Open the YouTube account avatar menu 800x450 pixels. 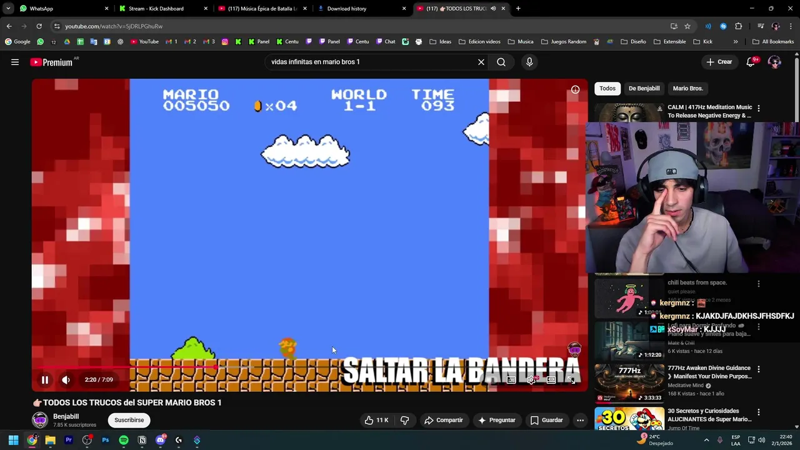(x=774, y=62)
